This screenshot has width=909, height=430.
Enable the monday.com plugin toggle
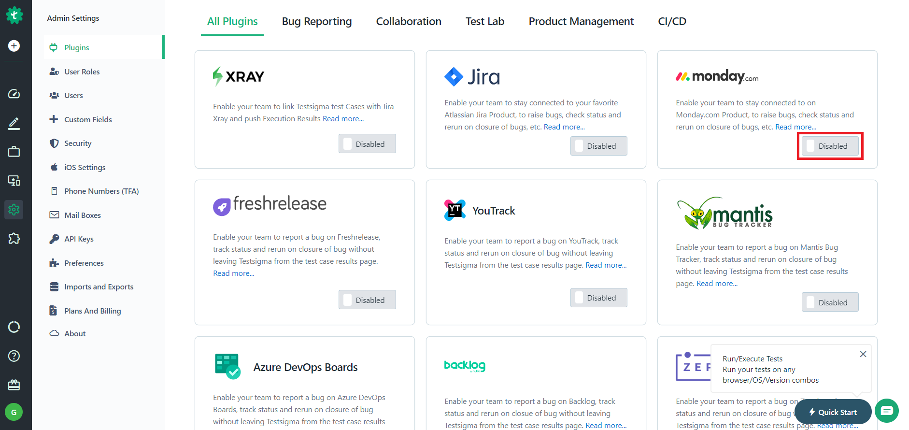[830, 146]
